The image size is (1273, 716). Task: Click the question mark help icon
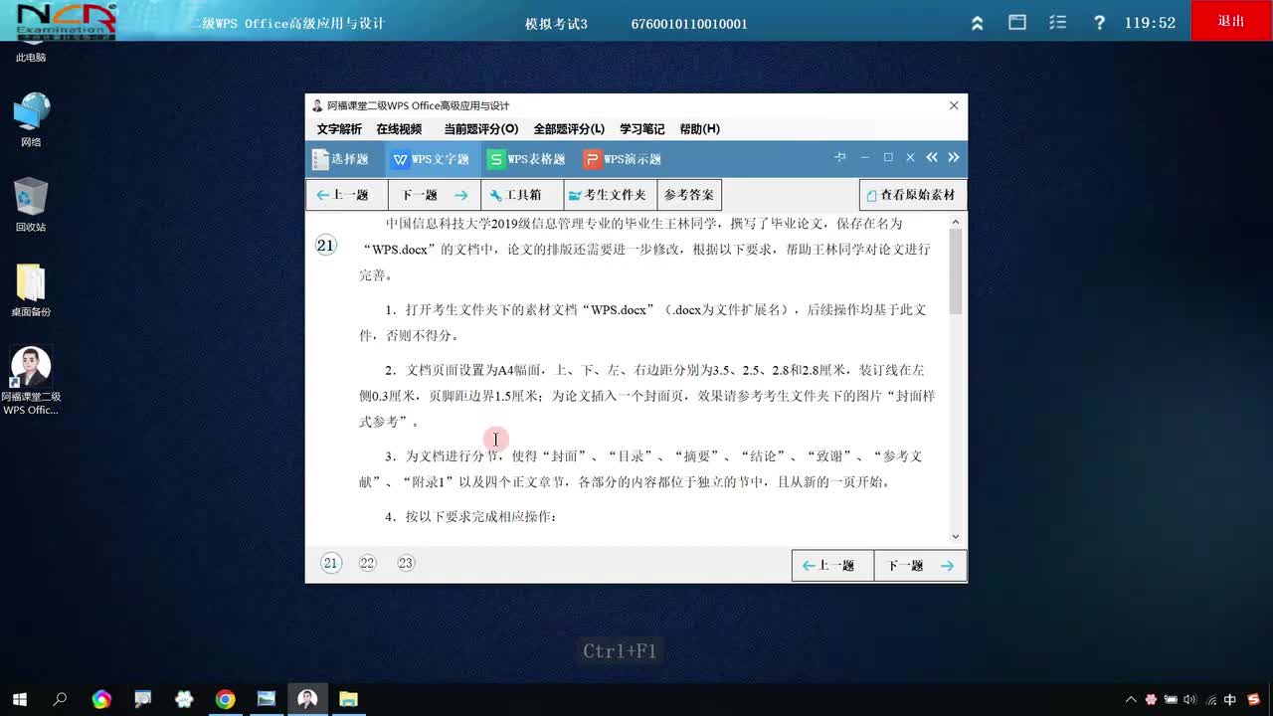click(x=1099, y=22)
